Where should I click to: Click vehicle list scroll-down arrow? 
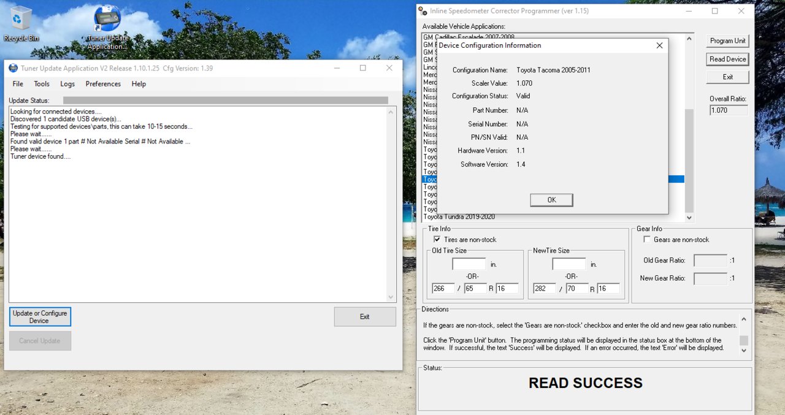[689, 217]
